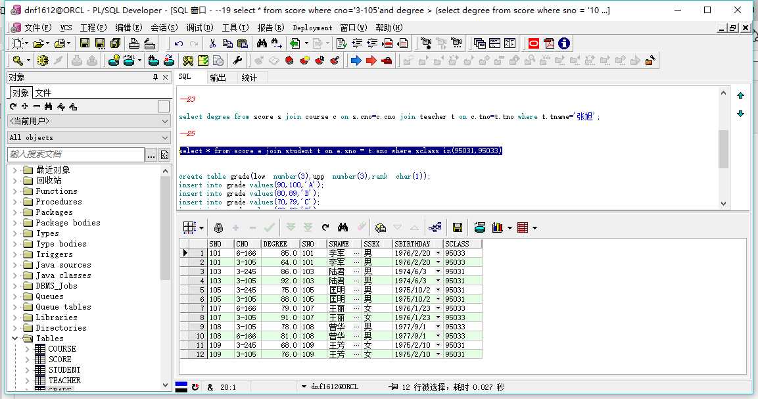Click the Print toolbar icon

point(134,43)
